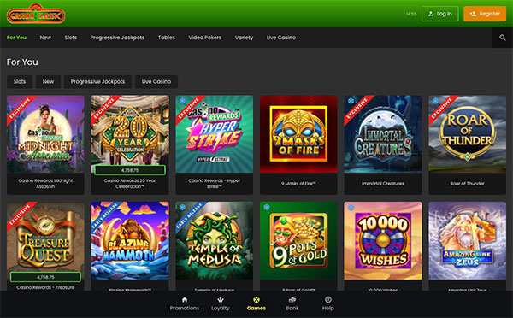Click the Log in button
Screen dimensions: 513x318
click(x=440, y=14)
